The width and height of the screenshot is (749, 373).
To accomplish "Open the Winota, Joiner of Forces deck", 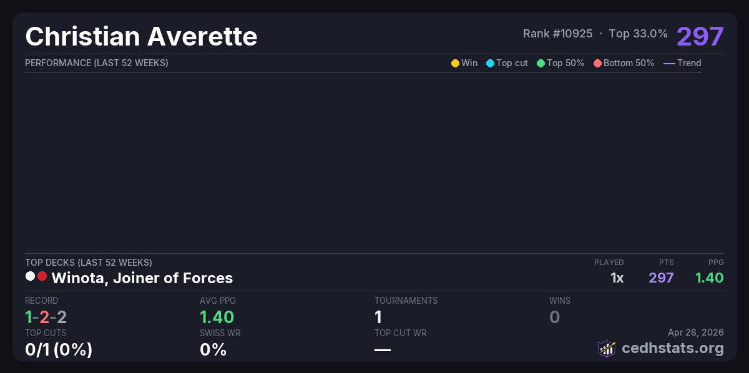I will (x=142, y=278).
